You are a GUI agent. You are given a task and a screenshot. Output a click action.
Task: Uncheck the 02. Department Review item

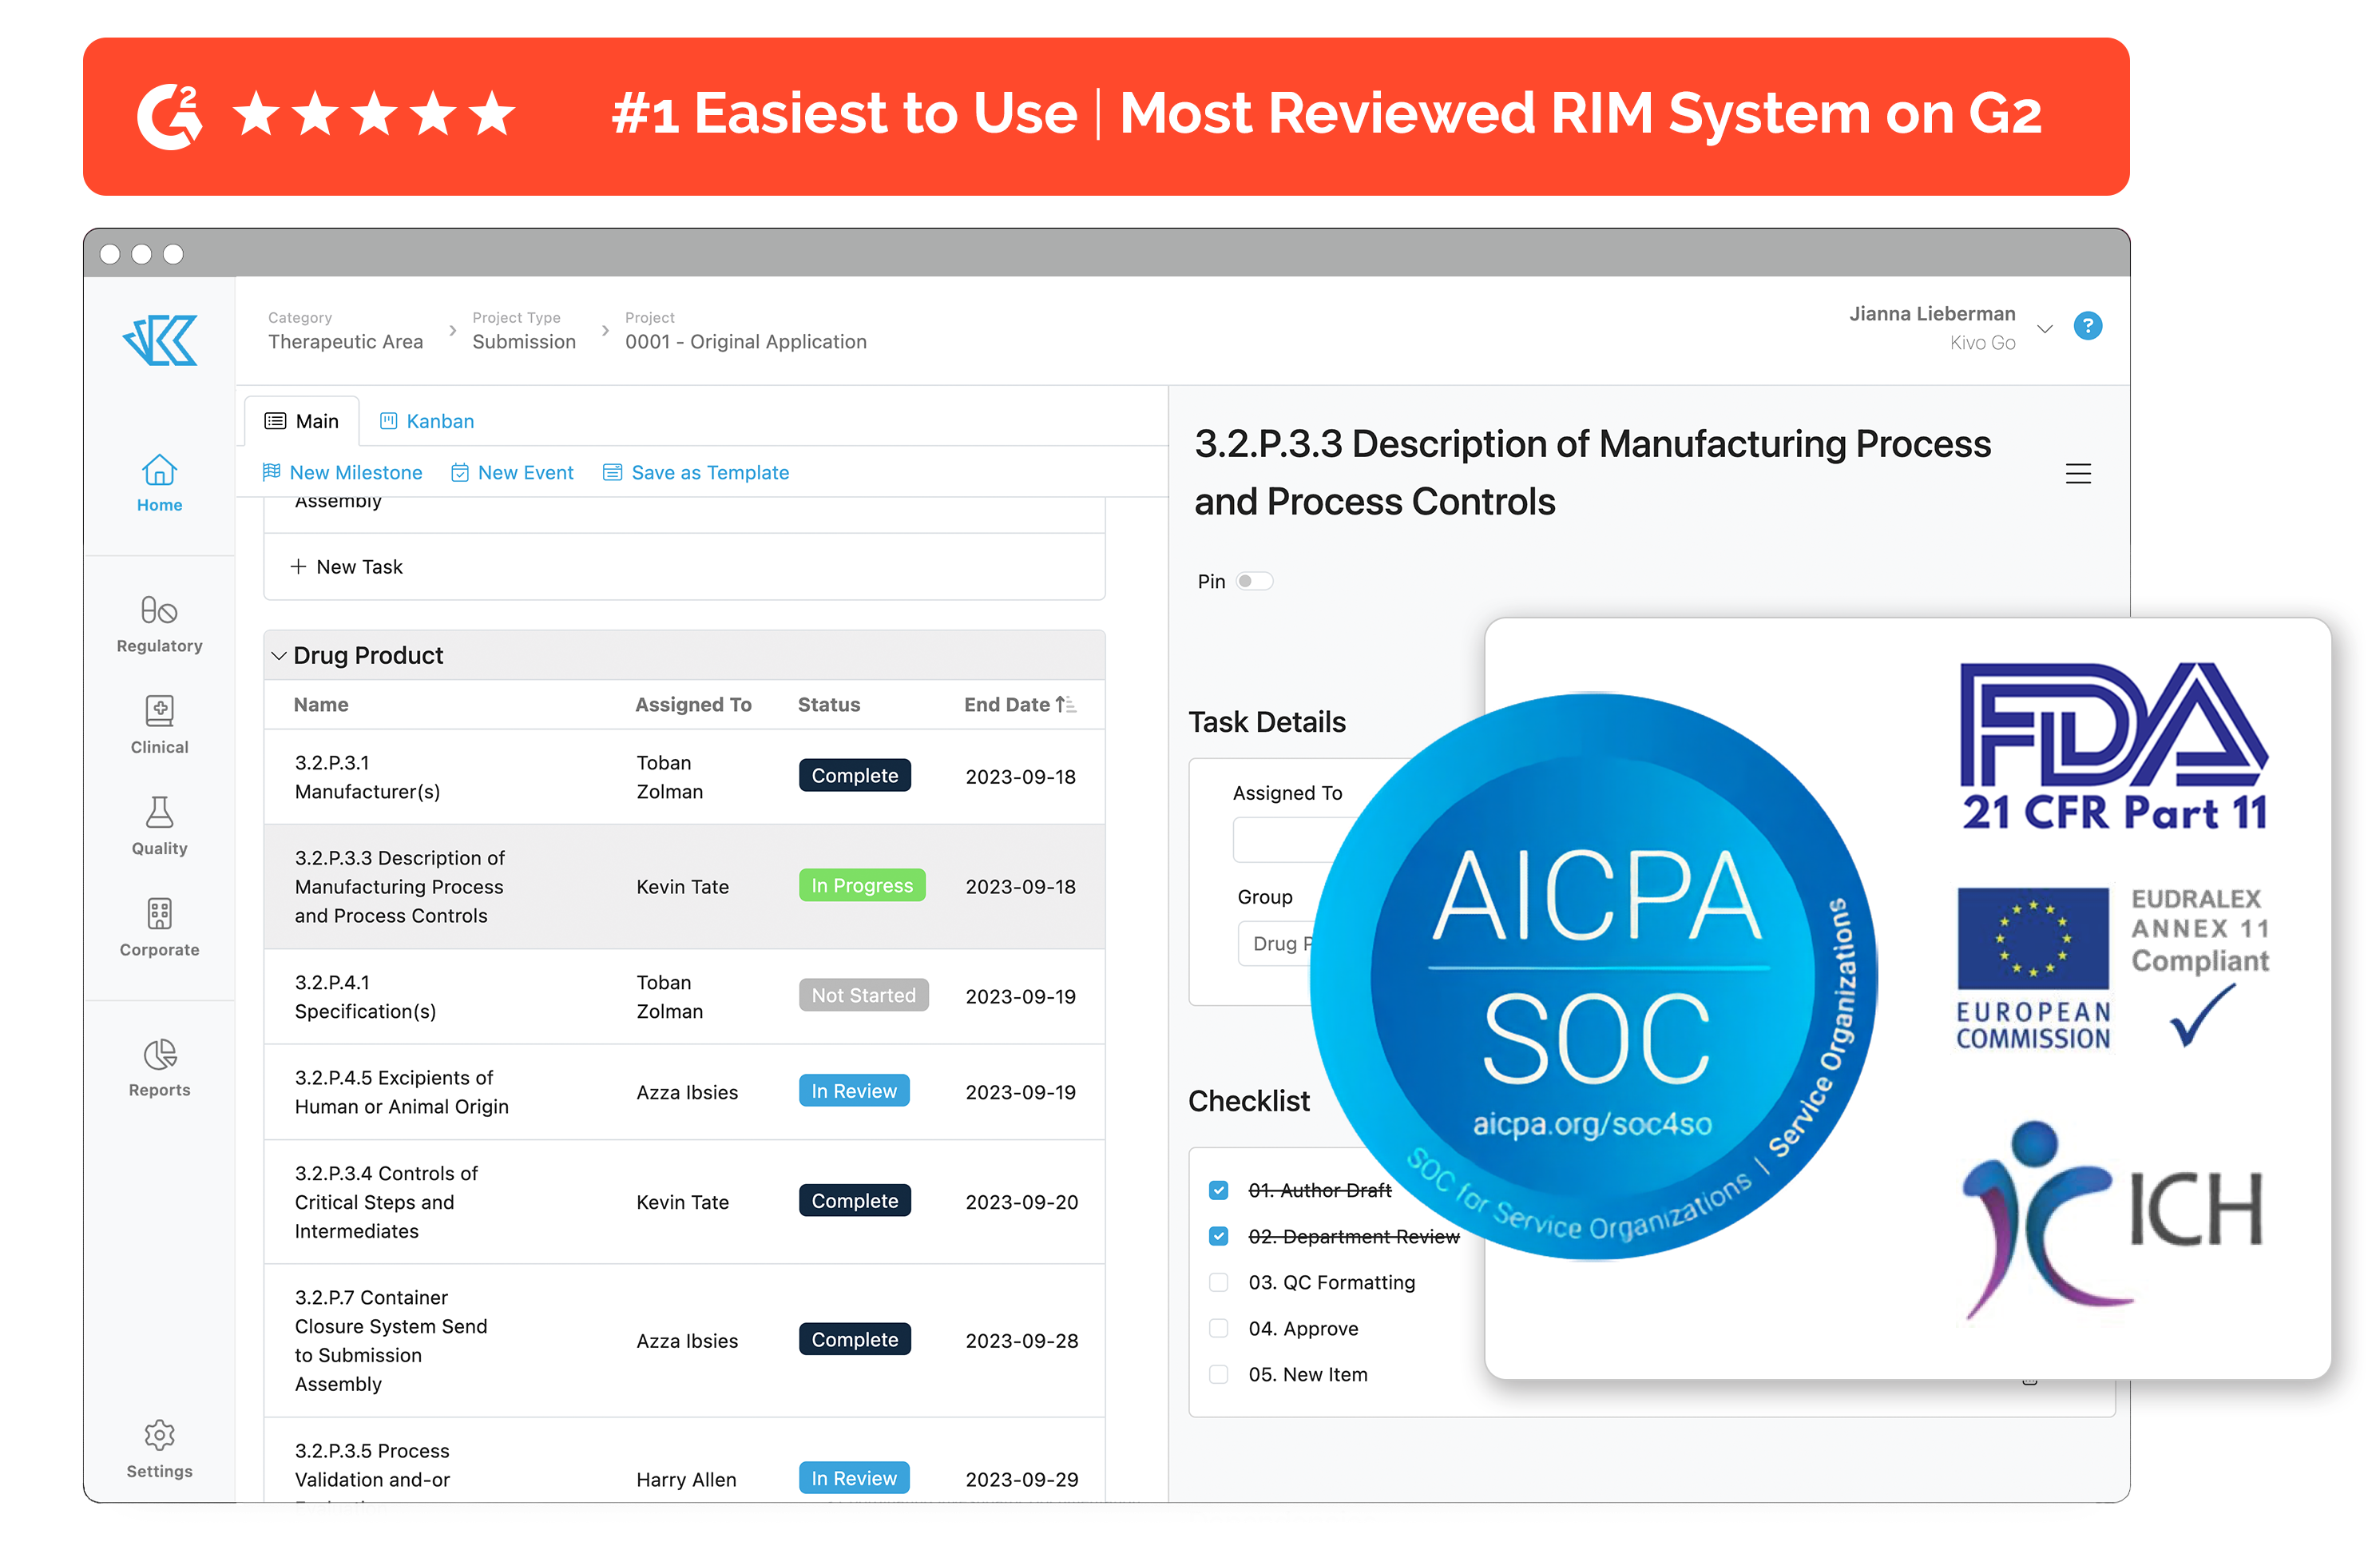click(1218, 1236)
